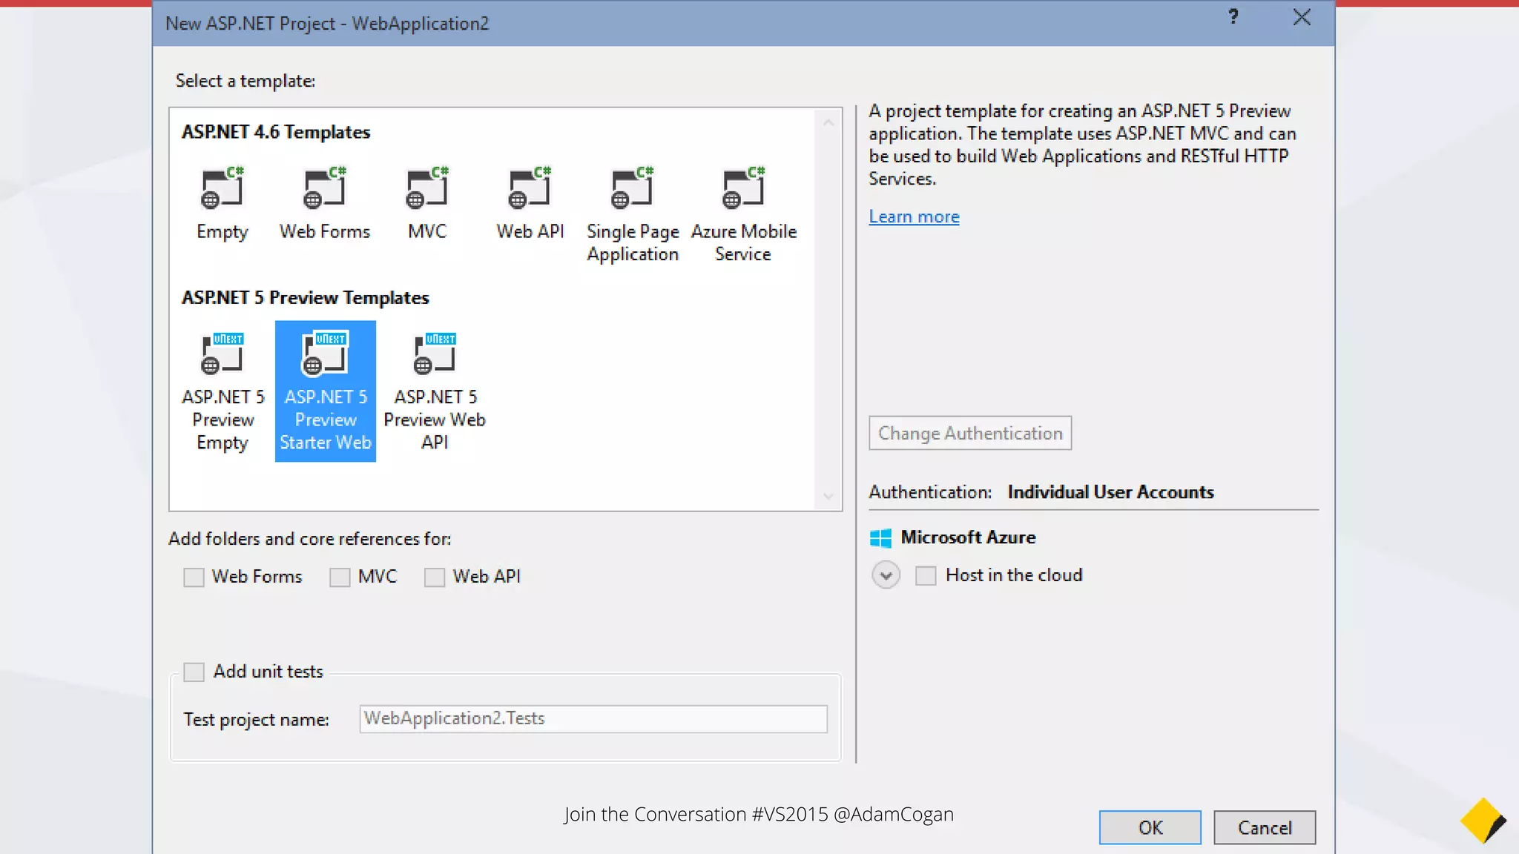Image resolution: width=1519 pixels, height=854 pixels.
Task: Select the Azure Mobile Service template icon
Action: coord(743,188)
